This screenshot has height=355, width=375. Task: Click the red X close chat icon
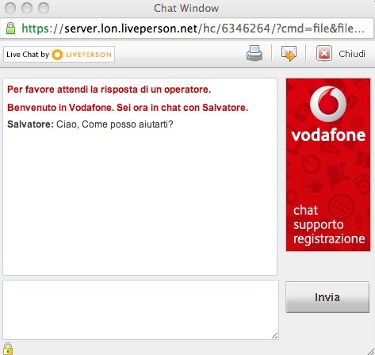pyautogui.click(x=324, y=54)
